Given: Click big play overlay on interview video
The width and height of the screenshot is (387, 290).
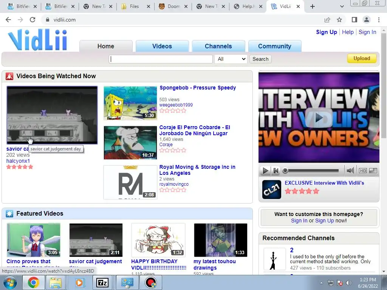Looking at the screenshot, I should tap(319, 118).
